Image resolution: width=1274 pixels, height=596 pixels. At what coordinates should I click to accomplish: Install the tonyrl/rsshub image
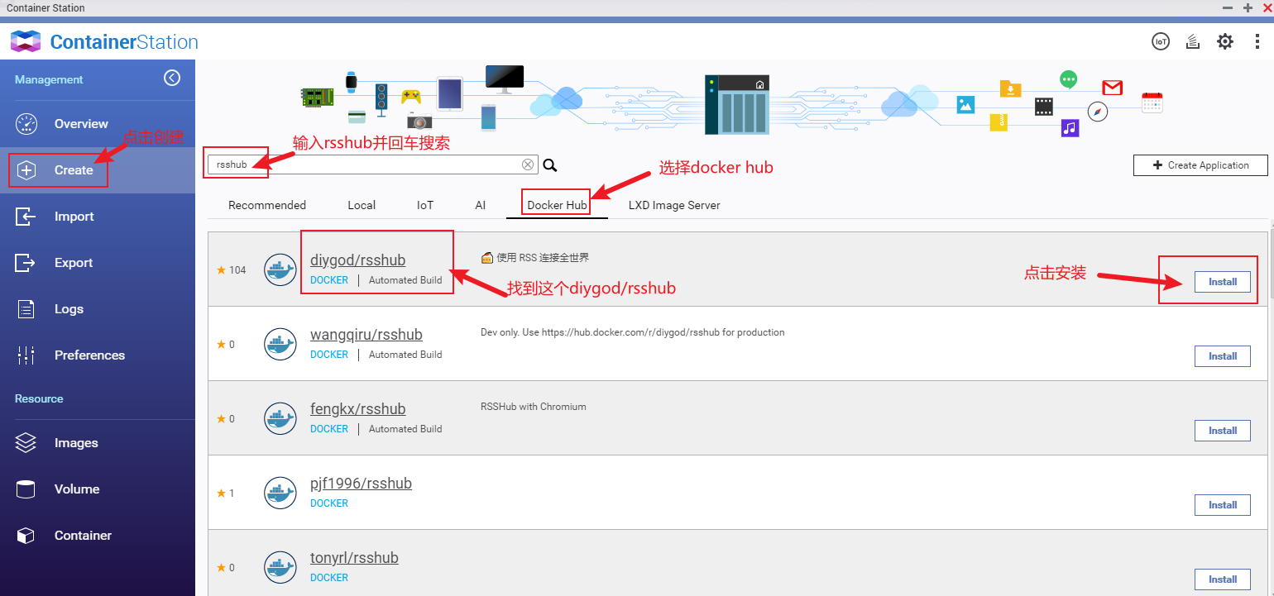[x=1223, y=579]
